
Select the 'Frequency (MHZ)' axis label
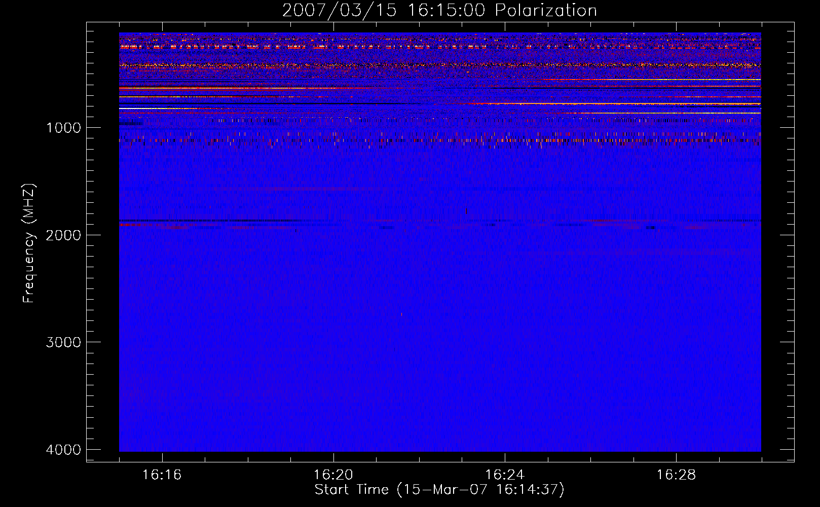(29, 243)
